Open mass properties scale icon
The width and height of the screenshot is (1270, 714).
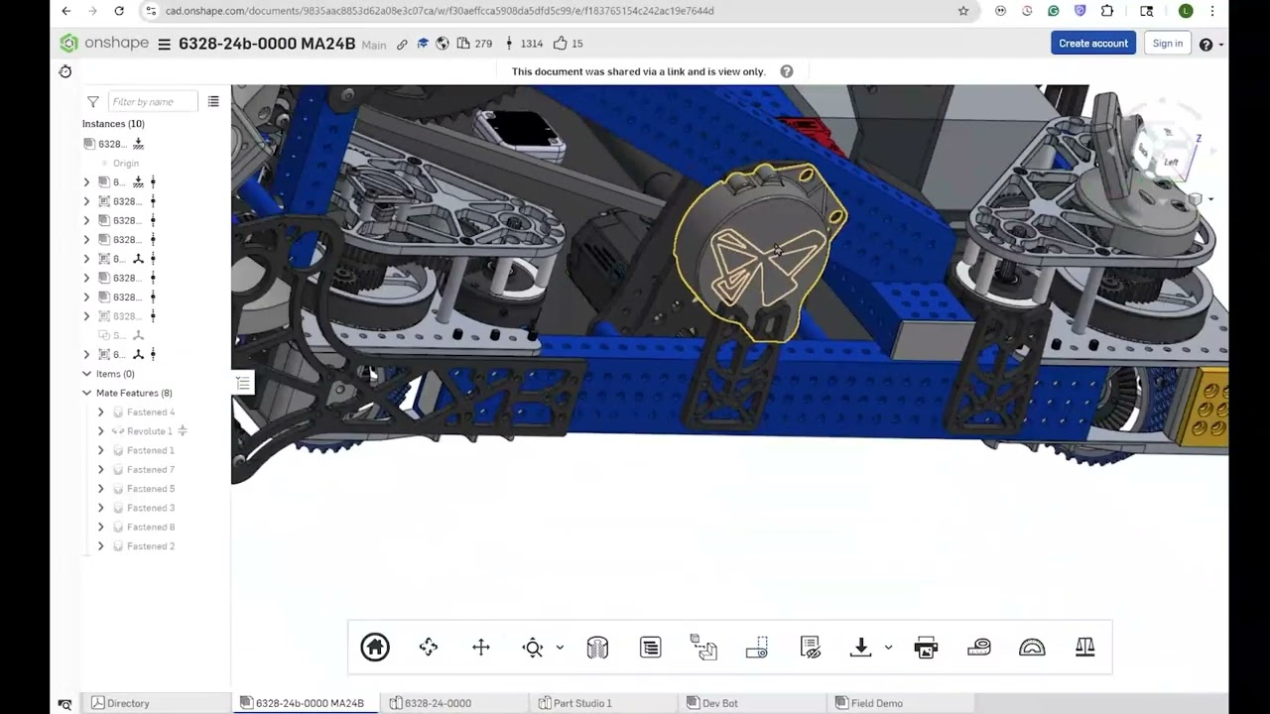1085,648
